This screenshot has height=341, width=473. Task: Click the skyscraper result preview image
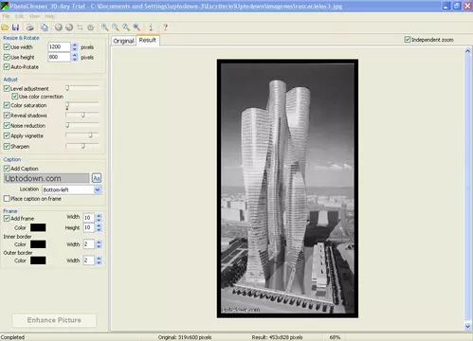(x=287, y=188)
